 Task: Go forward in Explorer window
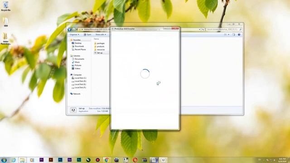[x=73, y=29]
